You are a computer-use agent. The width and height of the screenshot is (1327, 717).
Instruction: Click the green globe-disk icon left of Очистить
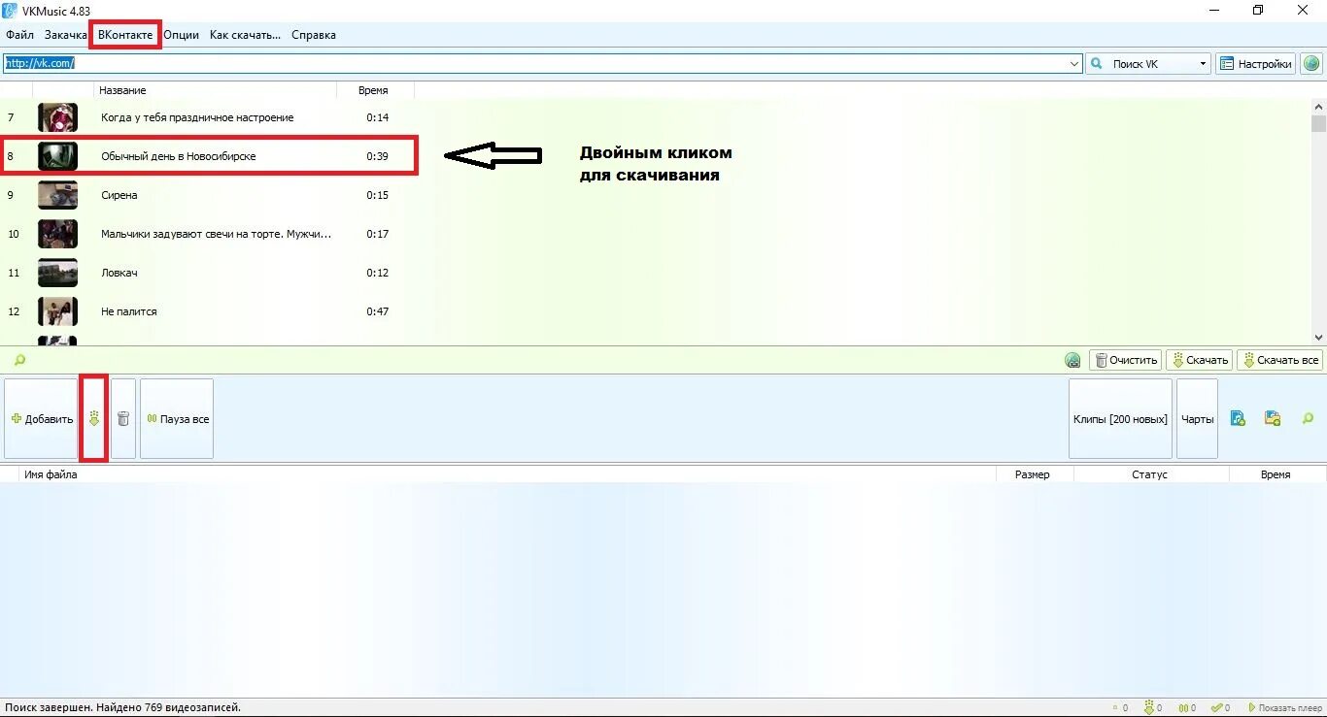click(x=1072, y=360)
